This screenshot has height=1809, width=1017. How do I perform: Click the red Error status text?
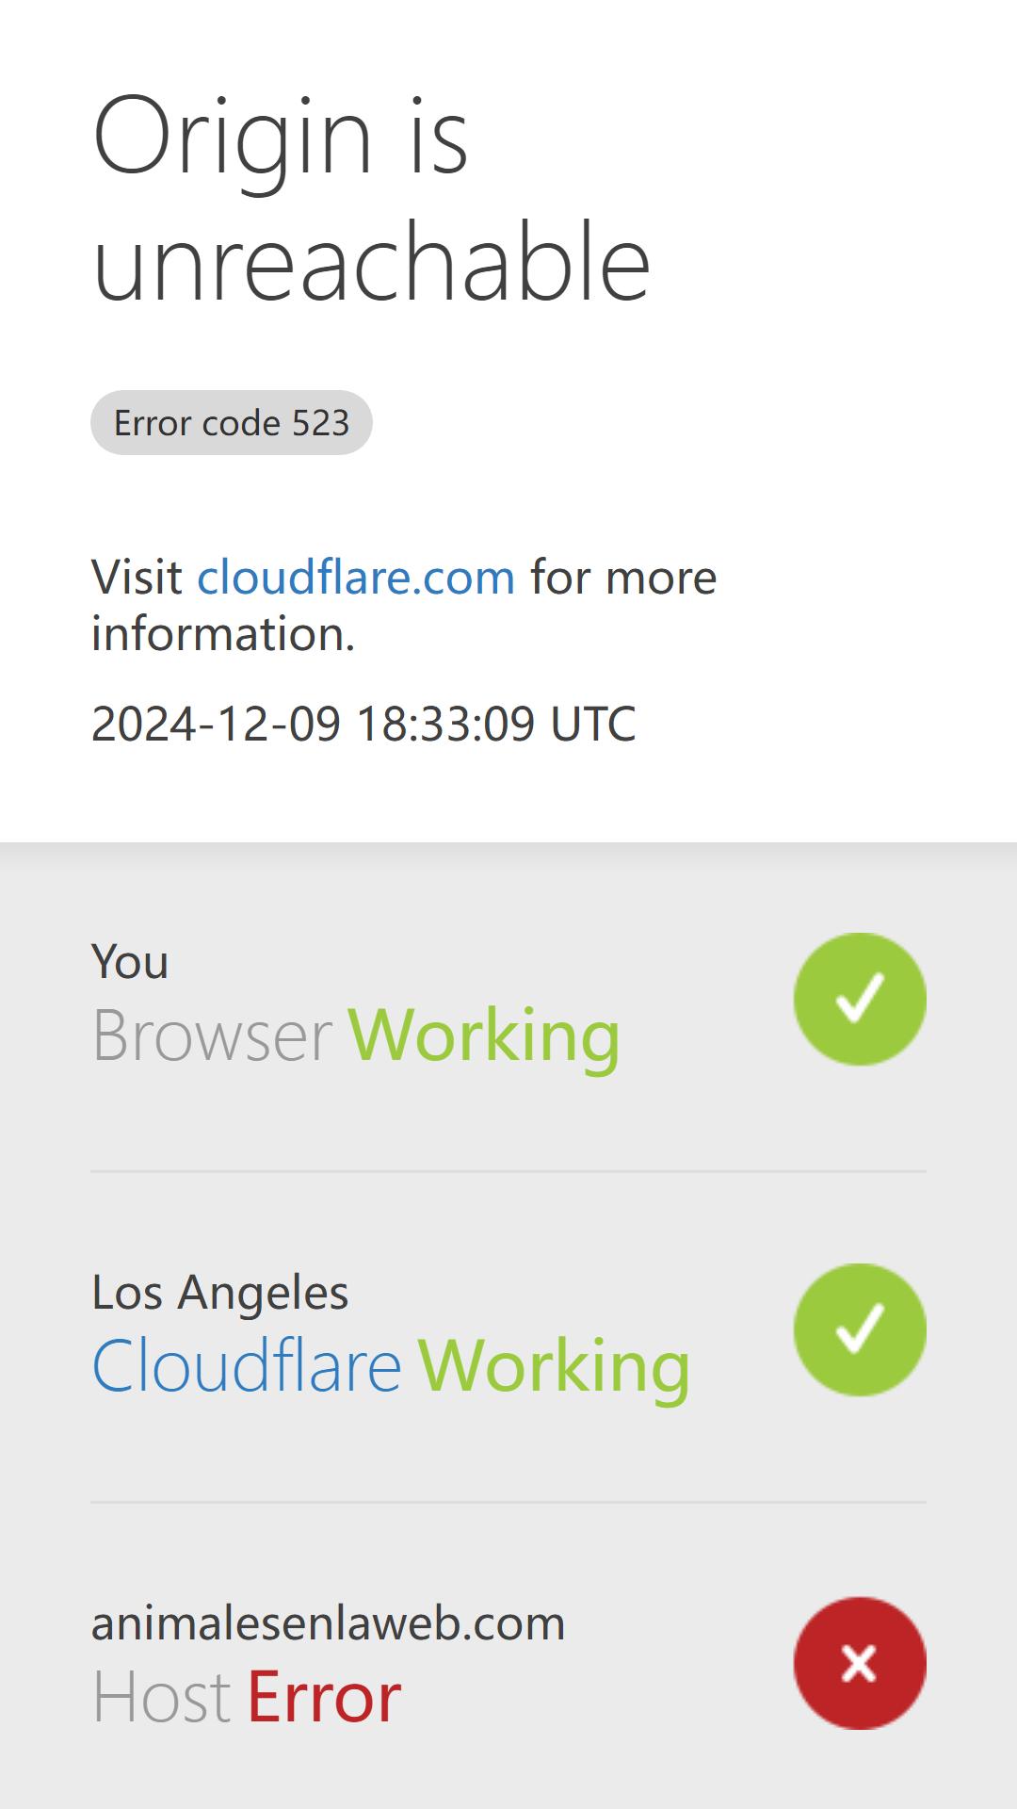tap(324, 1698)
